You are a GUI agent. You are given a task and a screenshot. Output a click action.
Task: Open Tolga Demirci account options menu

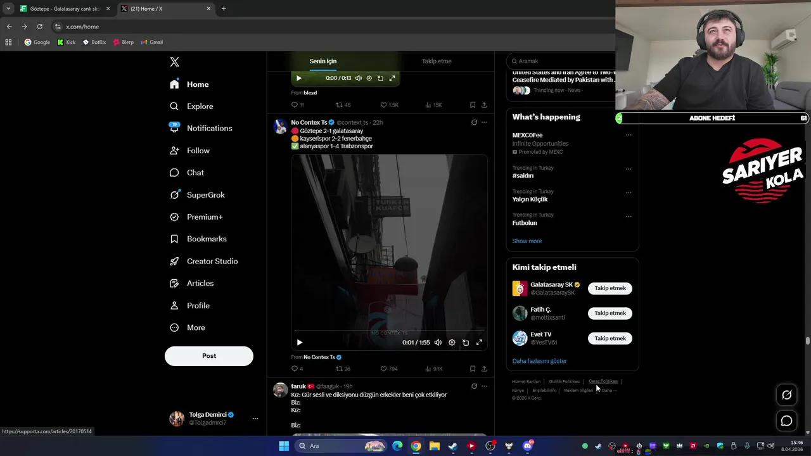point(255,419)
